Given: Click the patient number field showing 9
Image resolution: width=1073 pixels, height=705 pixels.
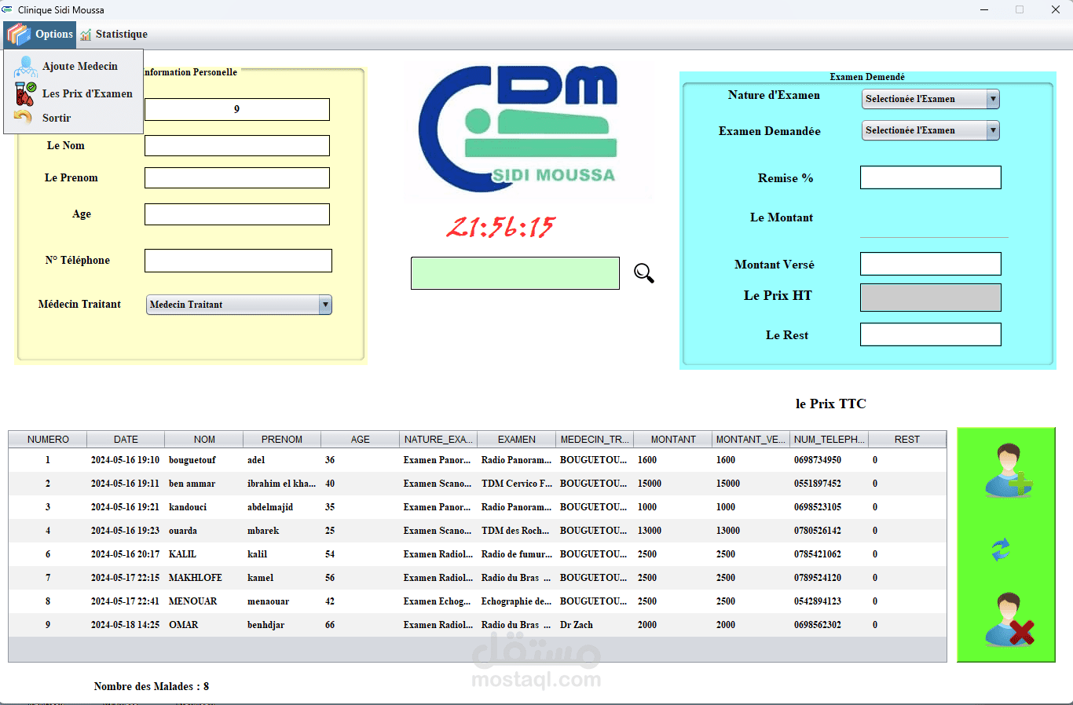Looking at the screenshot, I should click(x=237, y=109).
